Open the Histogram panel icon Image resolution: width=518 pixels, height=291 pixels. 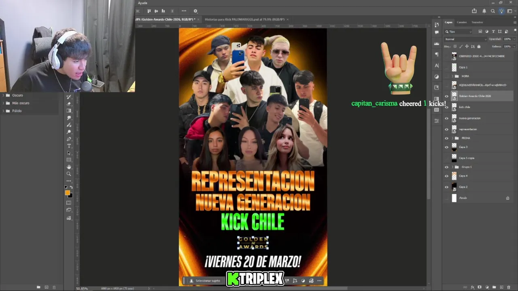point(437,44)
